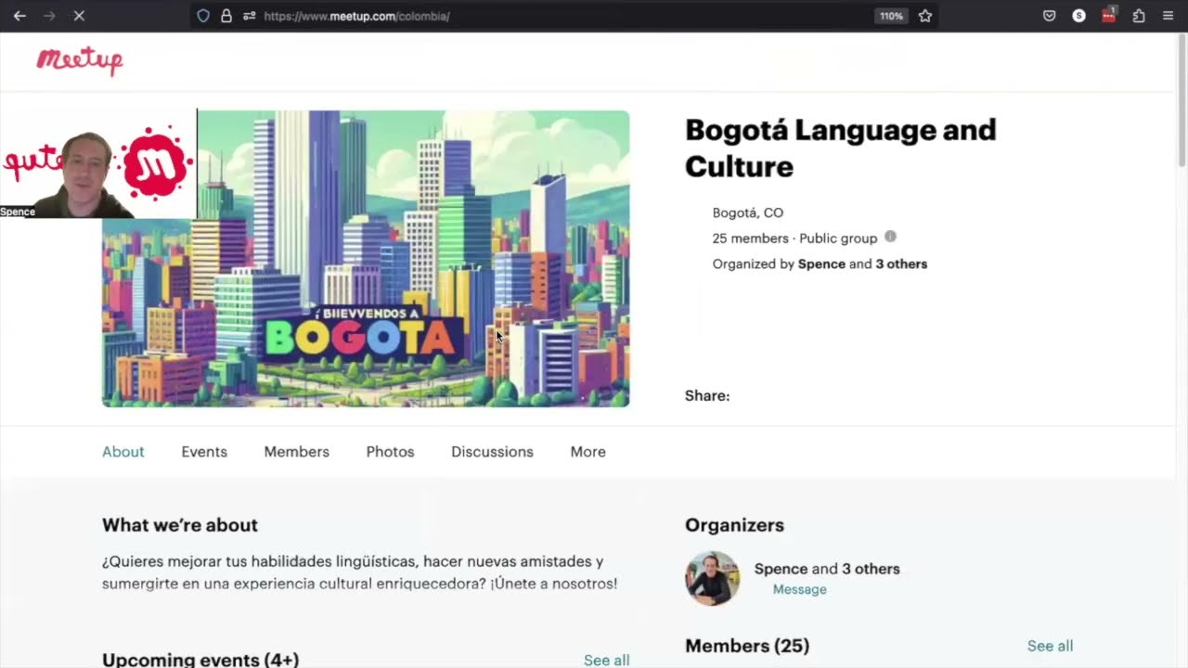Viewport: 1188px width, 668px height.
Task: Open the tracking protection shield icon
Action: (203, 16)
